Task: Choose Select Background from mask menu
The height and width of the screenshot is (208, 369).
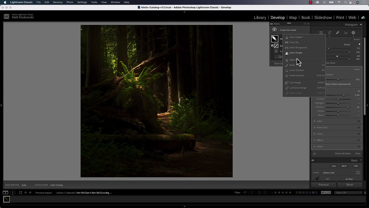Action: tap(304, 48)
